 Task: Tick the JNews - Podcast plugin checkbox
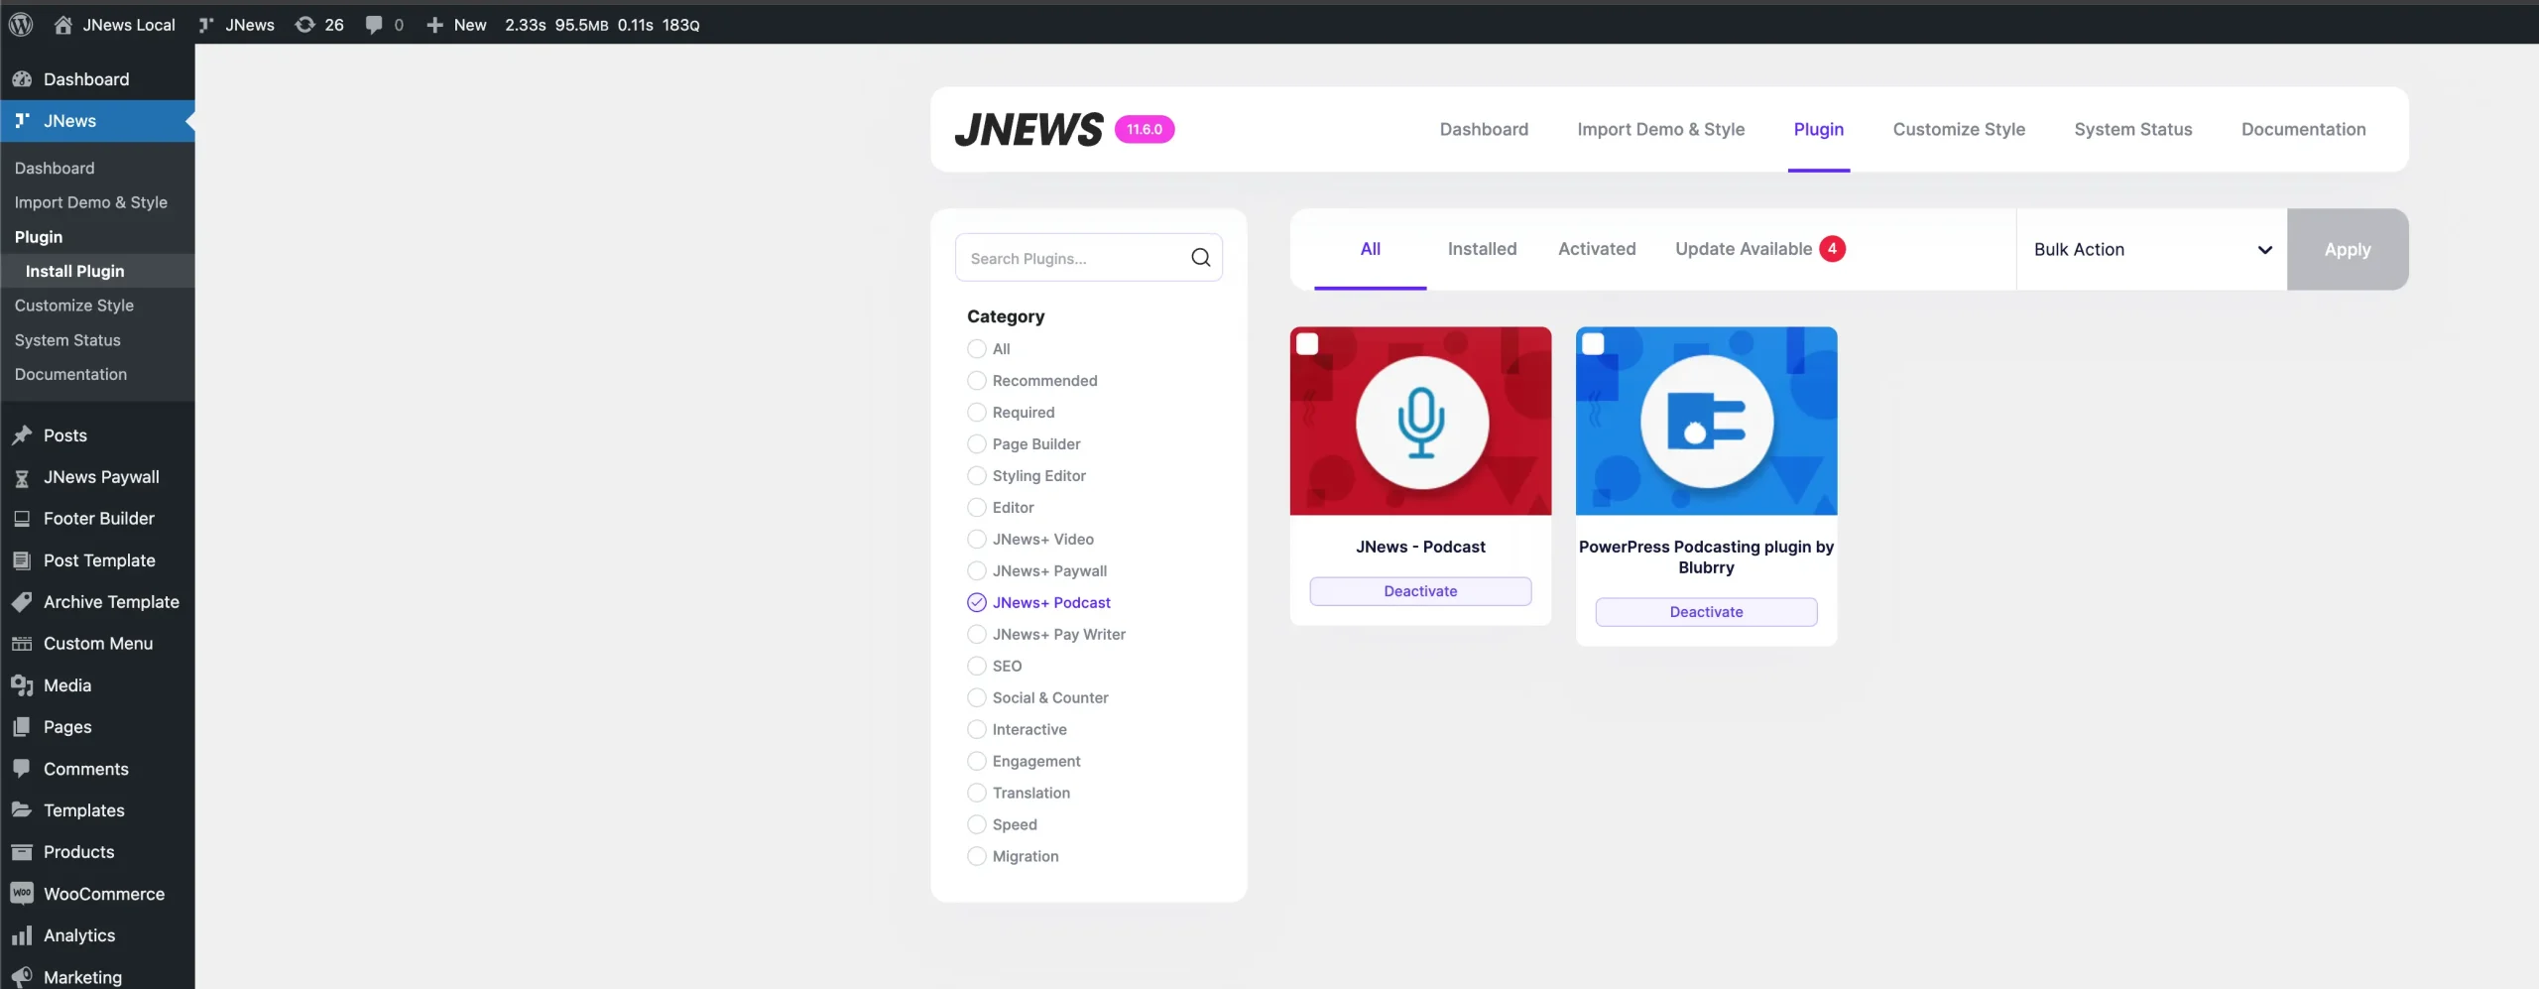(1307, 344)
